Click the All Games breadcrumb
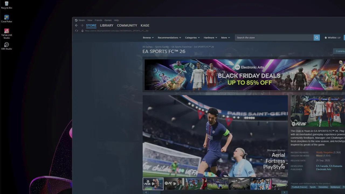345x194 pixels. (147, 47)
